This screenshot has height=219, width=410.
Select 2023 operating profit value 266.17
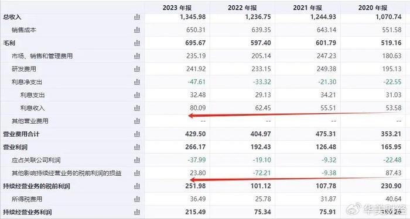pyautogui.click(x=196, y=147)
